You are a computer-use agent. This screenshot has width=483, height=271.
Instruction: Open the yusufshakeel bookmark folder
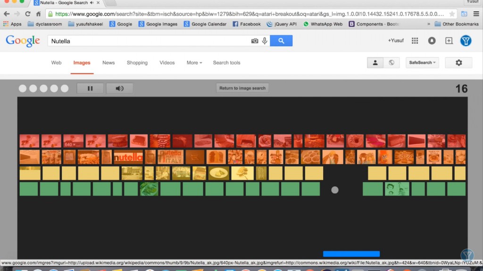coord(85,24)
